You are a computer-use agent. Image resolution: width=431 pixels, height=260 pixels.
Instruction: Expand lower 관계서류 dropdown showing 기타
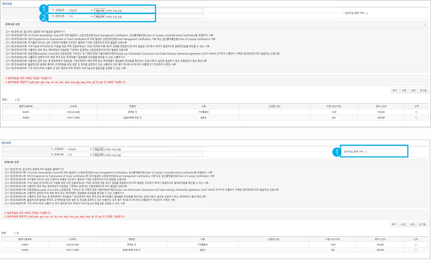coord(79,155)
